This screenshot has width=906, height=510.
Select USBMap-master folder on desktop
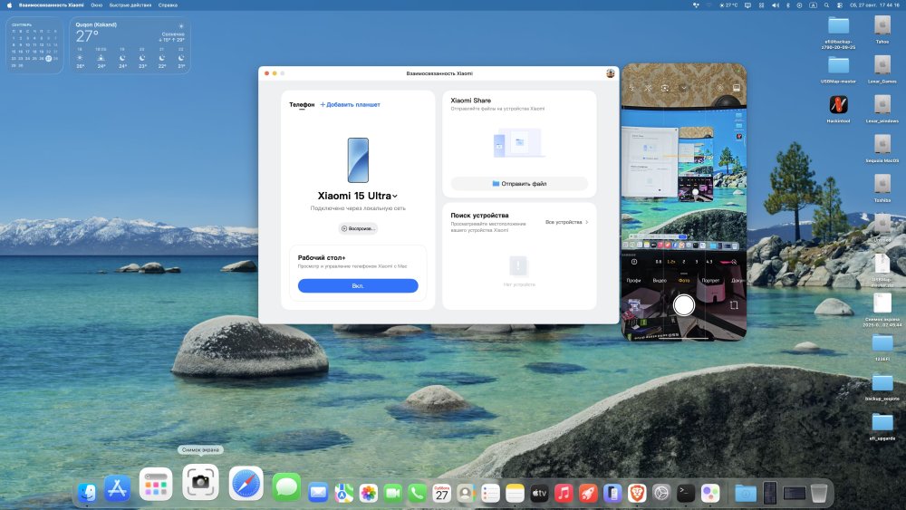click(x=838, y=69)
